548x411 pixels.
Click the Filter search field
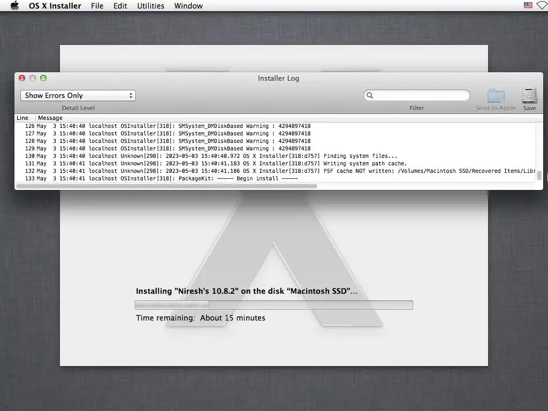[416, 95]
